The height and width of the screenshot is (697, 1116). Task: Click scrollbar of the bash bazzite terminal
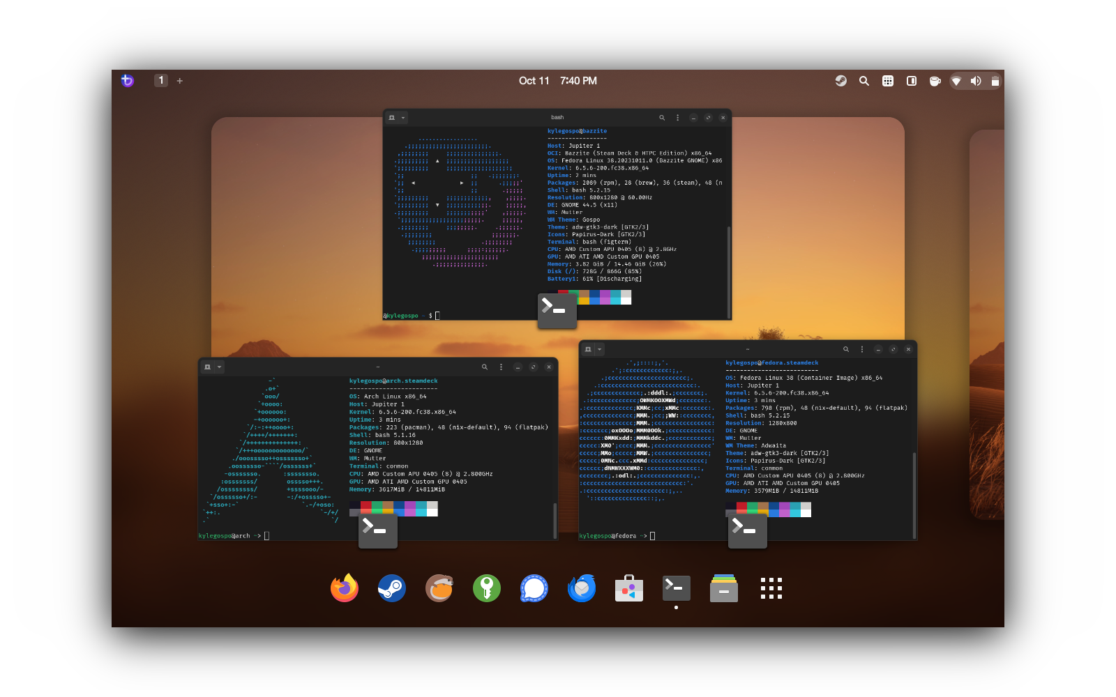pyautogui.click(x=729, y=272)
